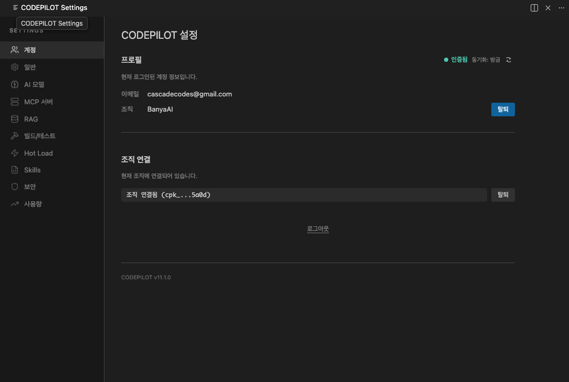
Task: Click the 이메일 field label
Action: point(130,94)
